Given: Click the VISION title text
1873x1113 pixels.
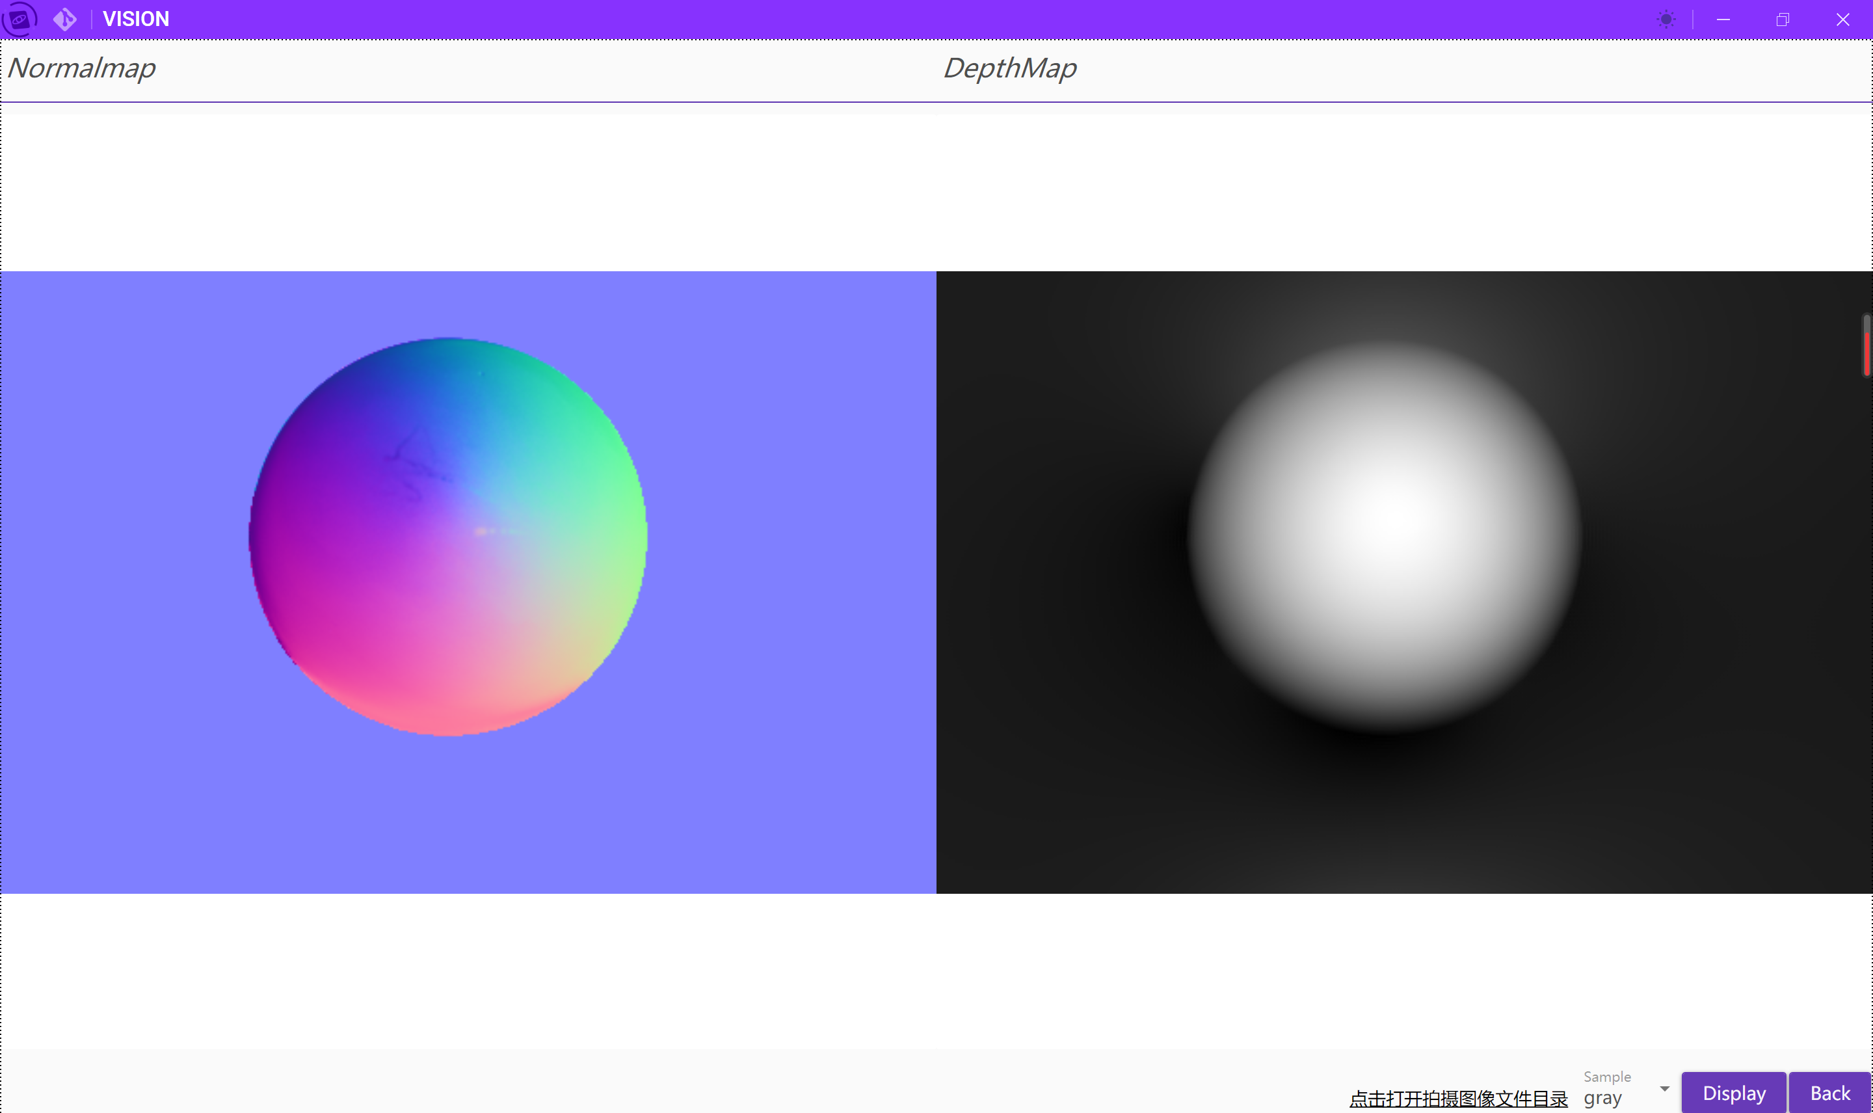Looking at the screenshot, I should click(x=136, y=19).
